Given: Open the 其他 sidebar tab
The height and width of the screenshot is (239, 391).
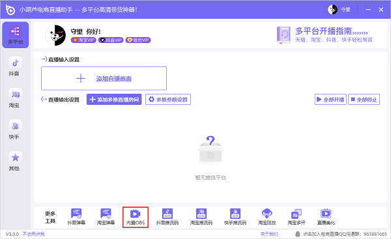Looking at the screenshot, I should click(x=15, y=161).
